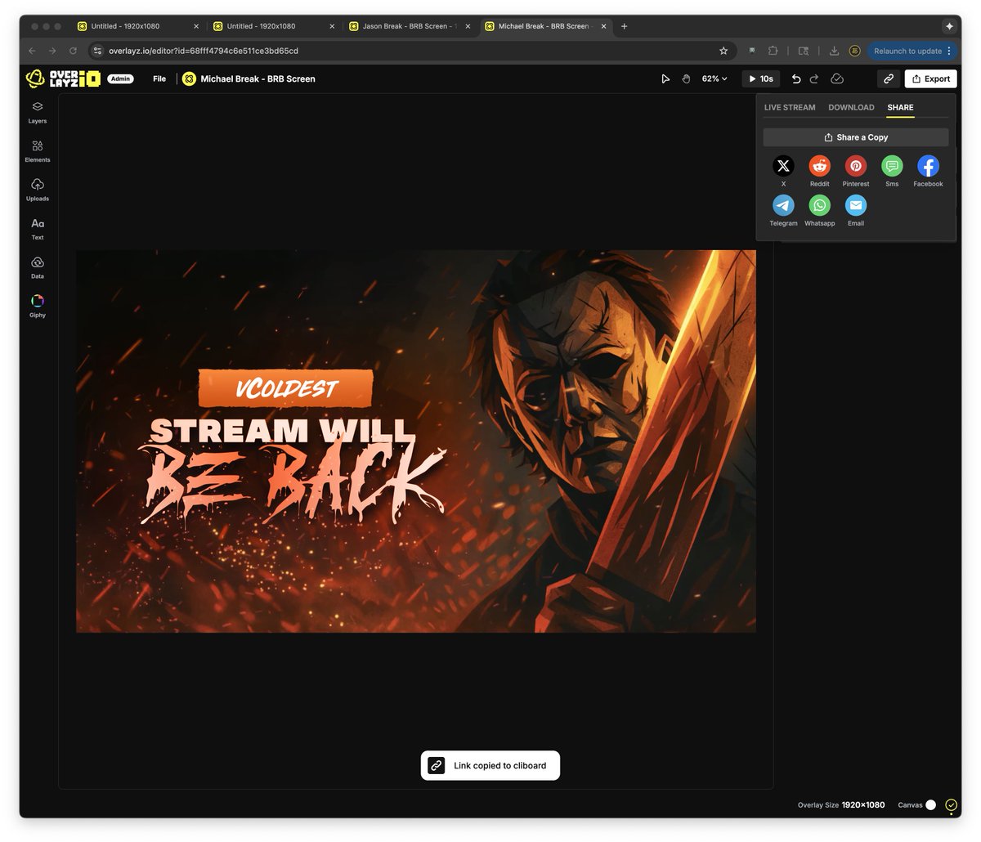Open the Uploads panel
Image resolution: width=981 pixels, height=842 pixels.
38,190
